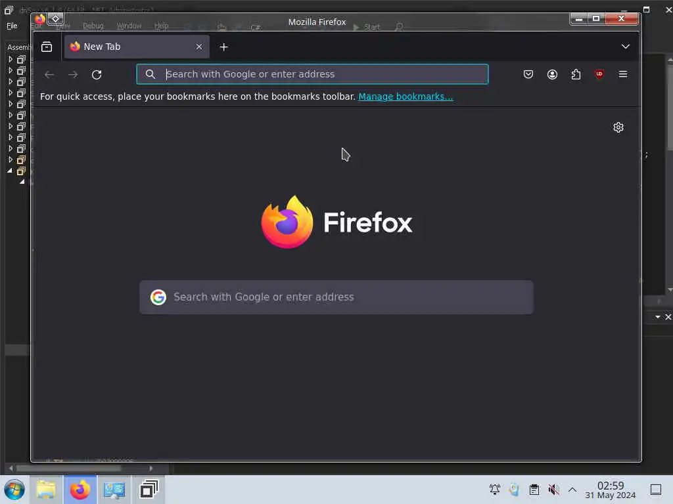Expand the third assembly tree node

click(11, 81)
